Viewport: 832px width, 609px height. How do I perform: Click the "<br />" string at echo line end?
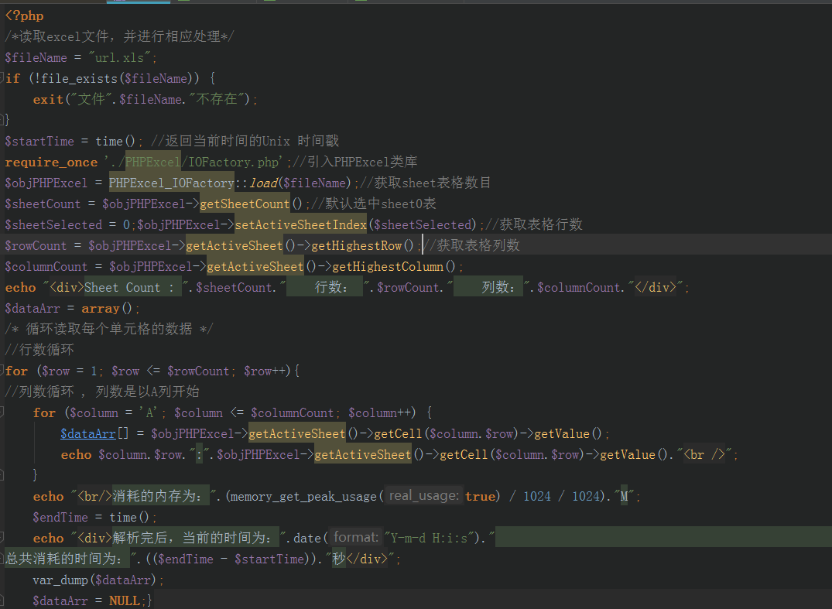coord(704,455)
